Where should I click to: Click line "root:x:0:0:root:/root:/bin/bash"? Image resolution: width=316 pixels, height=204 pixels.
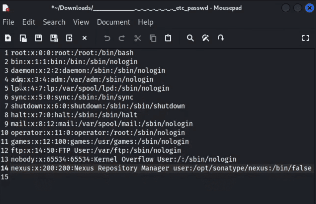pos(72,53)
